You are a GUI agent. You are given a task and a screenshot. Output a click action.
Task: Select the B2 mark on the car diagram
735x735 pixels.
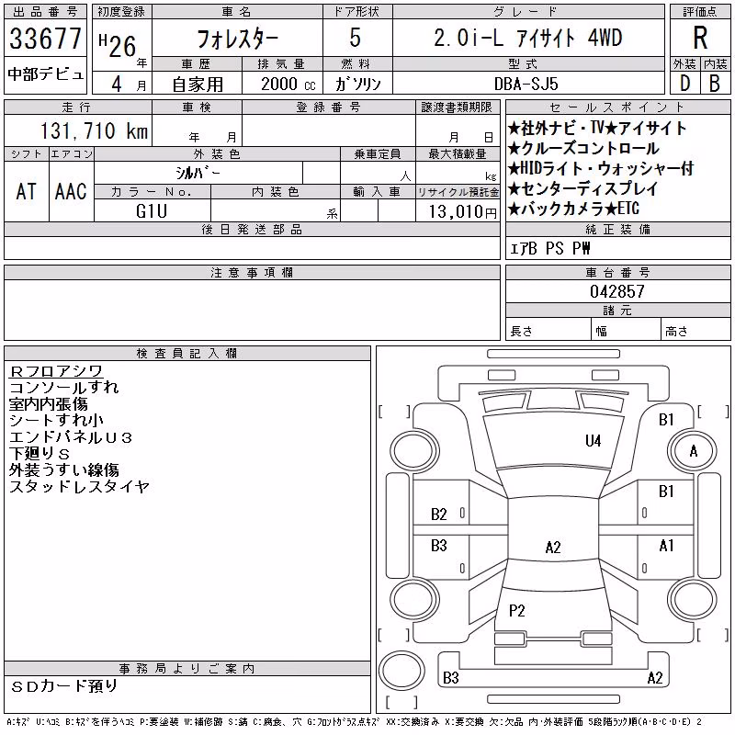tap(439, 514)
